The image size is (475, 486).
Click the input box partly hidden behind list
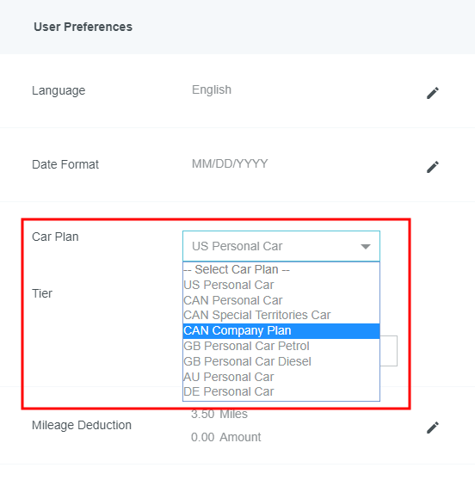[388, 351]
